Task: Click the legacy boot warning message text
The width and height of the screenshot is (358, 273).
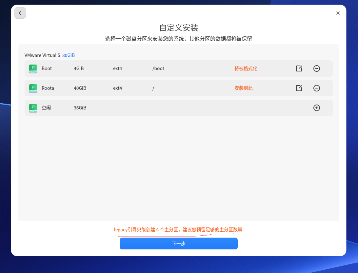Action: pyautogui.click(x=179, y=229)
